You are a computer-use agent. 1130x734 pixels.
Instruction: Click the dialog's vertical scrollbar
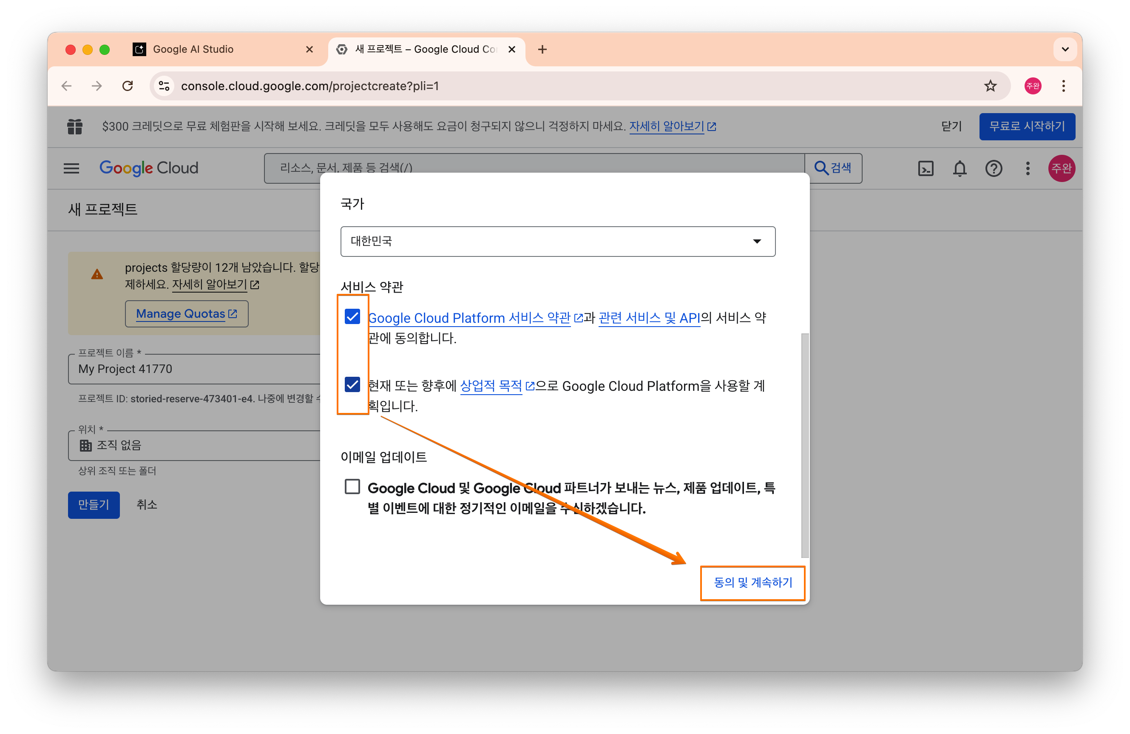click(805, 445)
